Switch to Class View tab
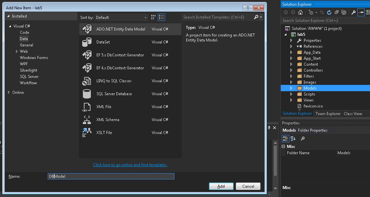The image size is (370, 197). tap(353, 114)
